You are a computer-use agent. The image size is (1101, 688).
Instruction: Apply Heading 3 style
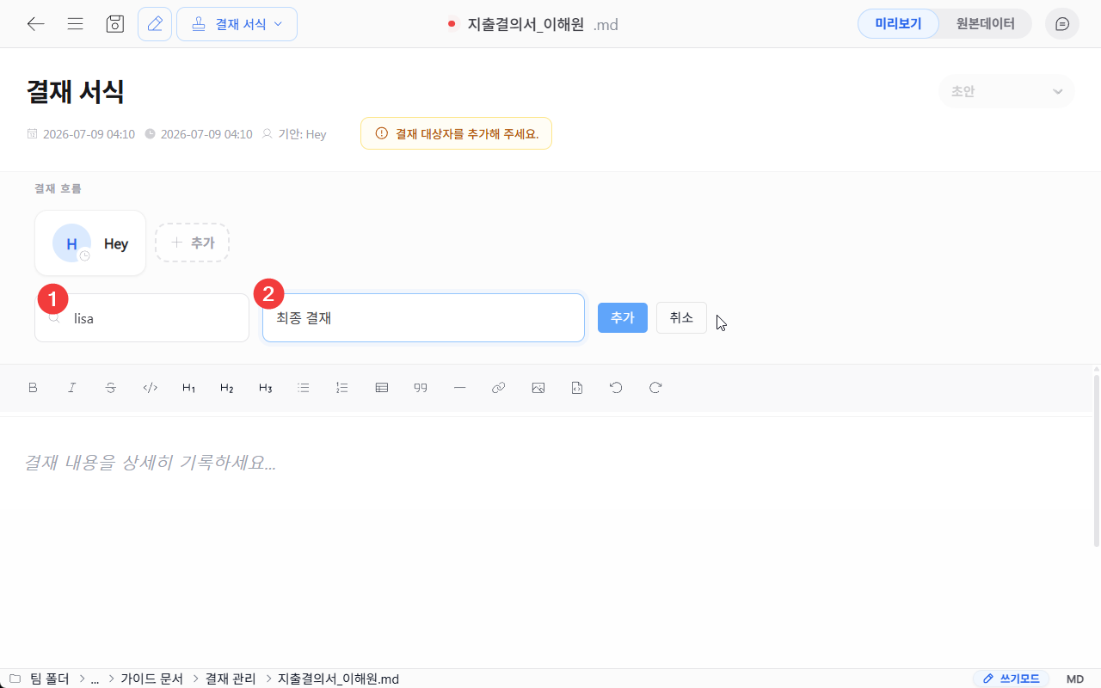[x=266, y=388]
